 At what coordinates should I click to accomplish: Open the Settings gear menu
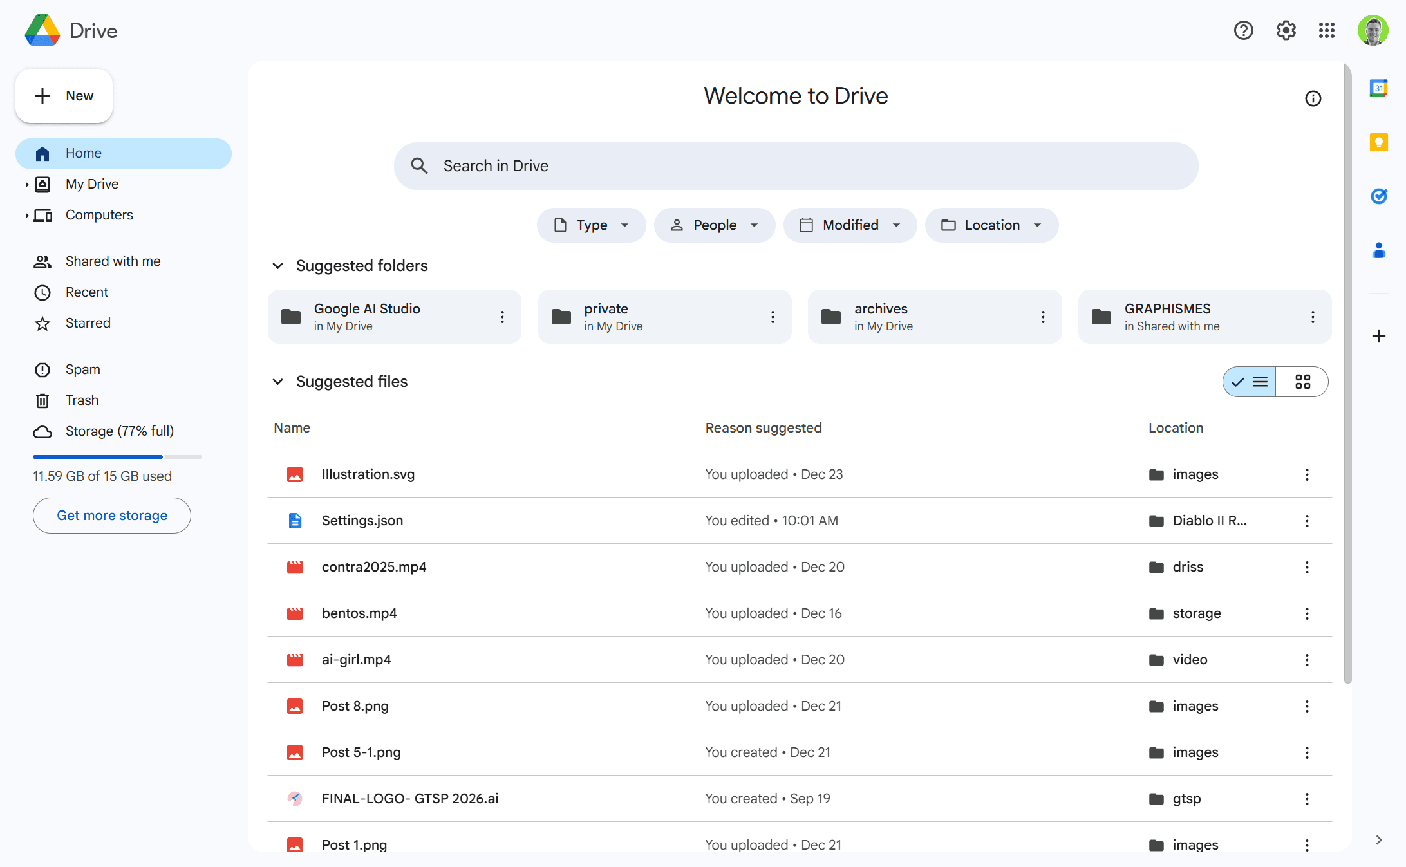[x=1286, y=30]
